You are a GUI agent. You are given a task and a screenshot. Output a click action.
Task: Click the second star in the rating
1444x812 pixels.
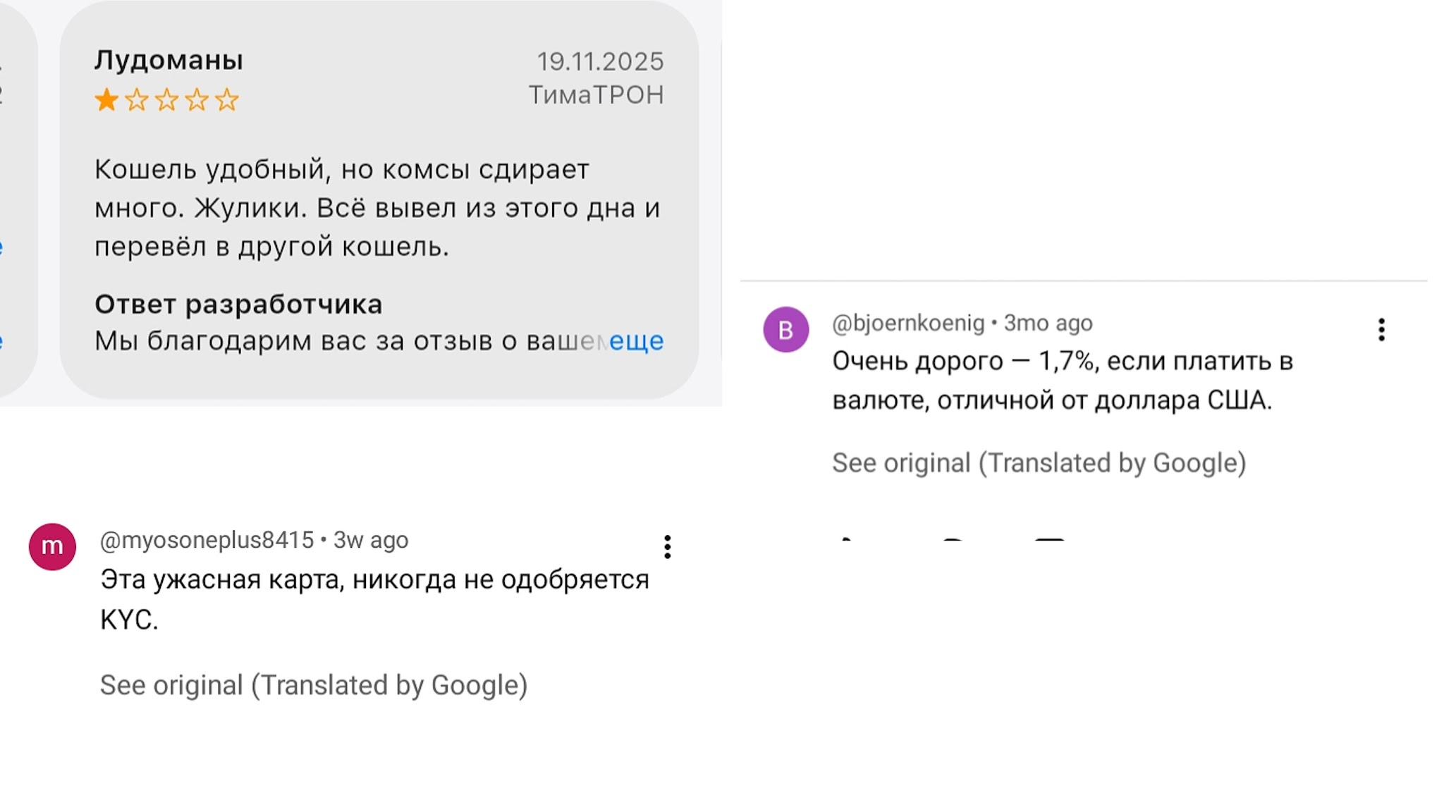137,100
